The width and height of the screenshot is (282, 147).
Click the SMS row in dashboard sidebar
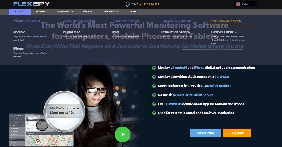(17, 140)
